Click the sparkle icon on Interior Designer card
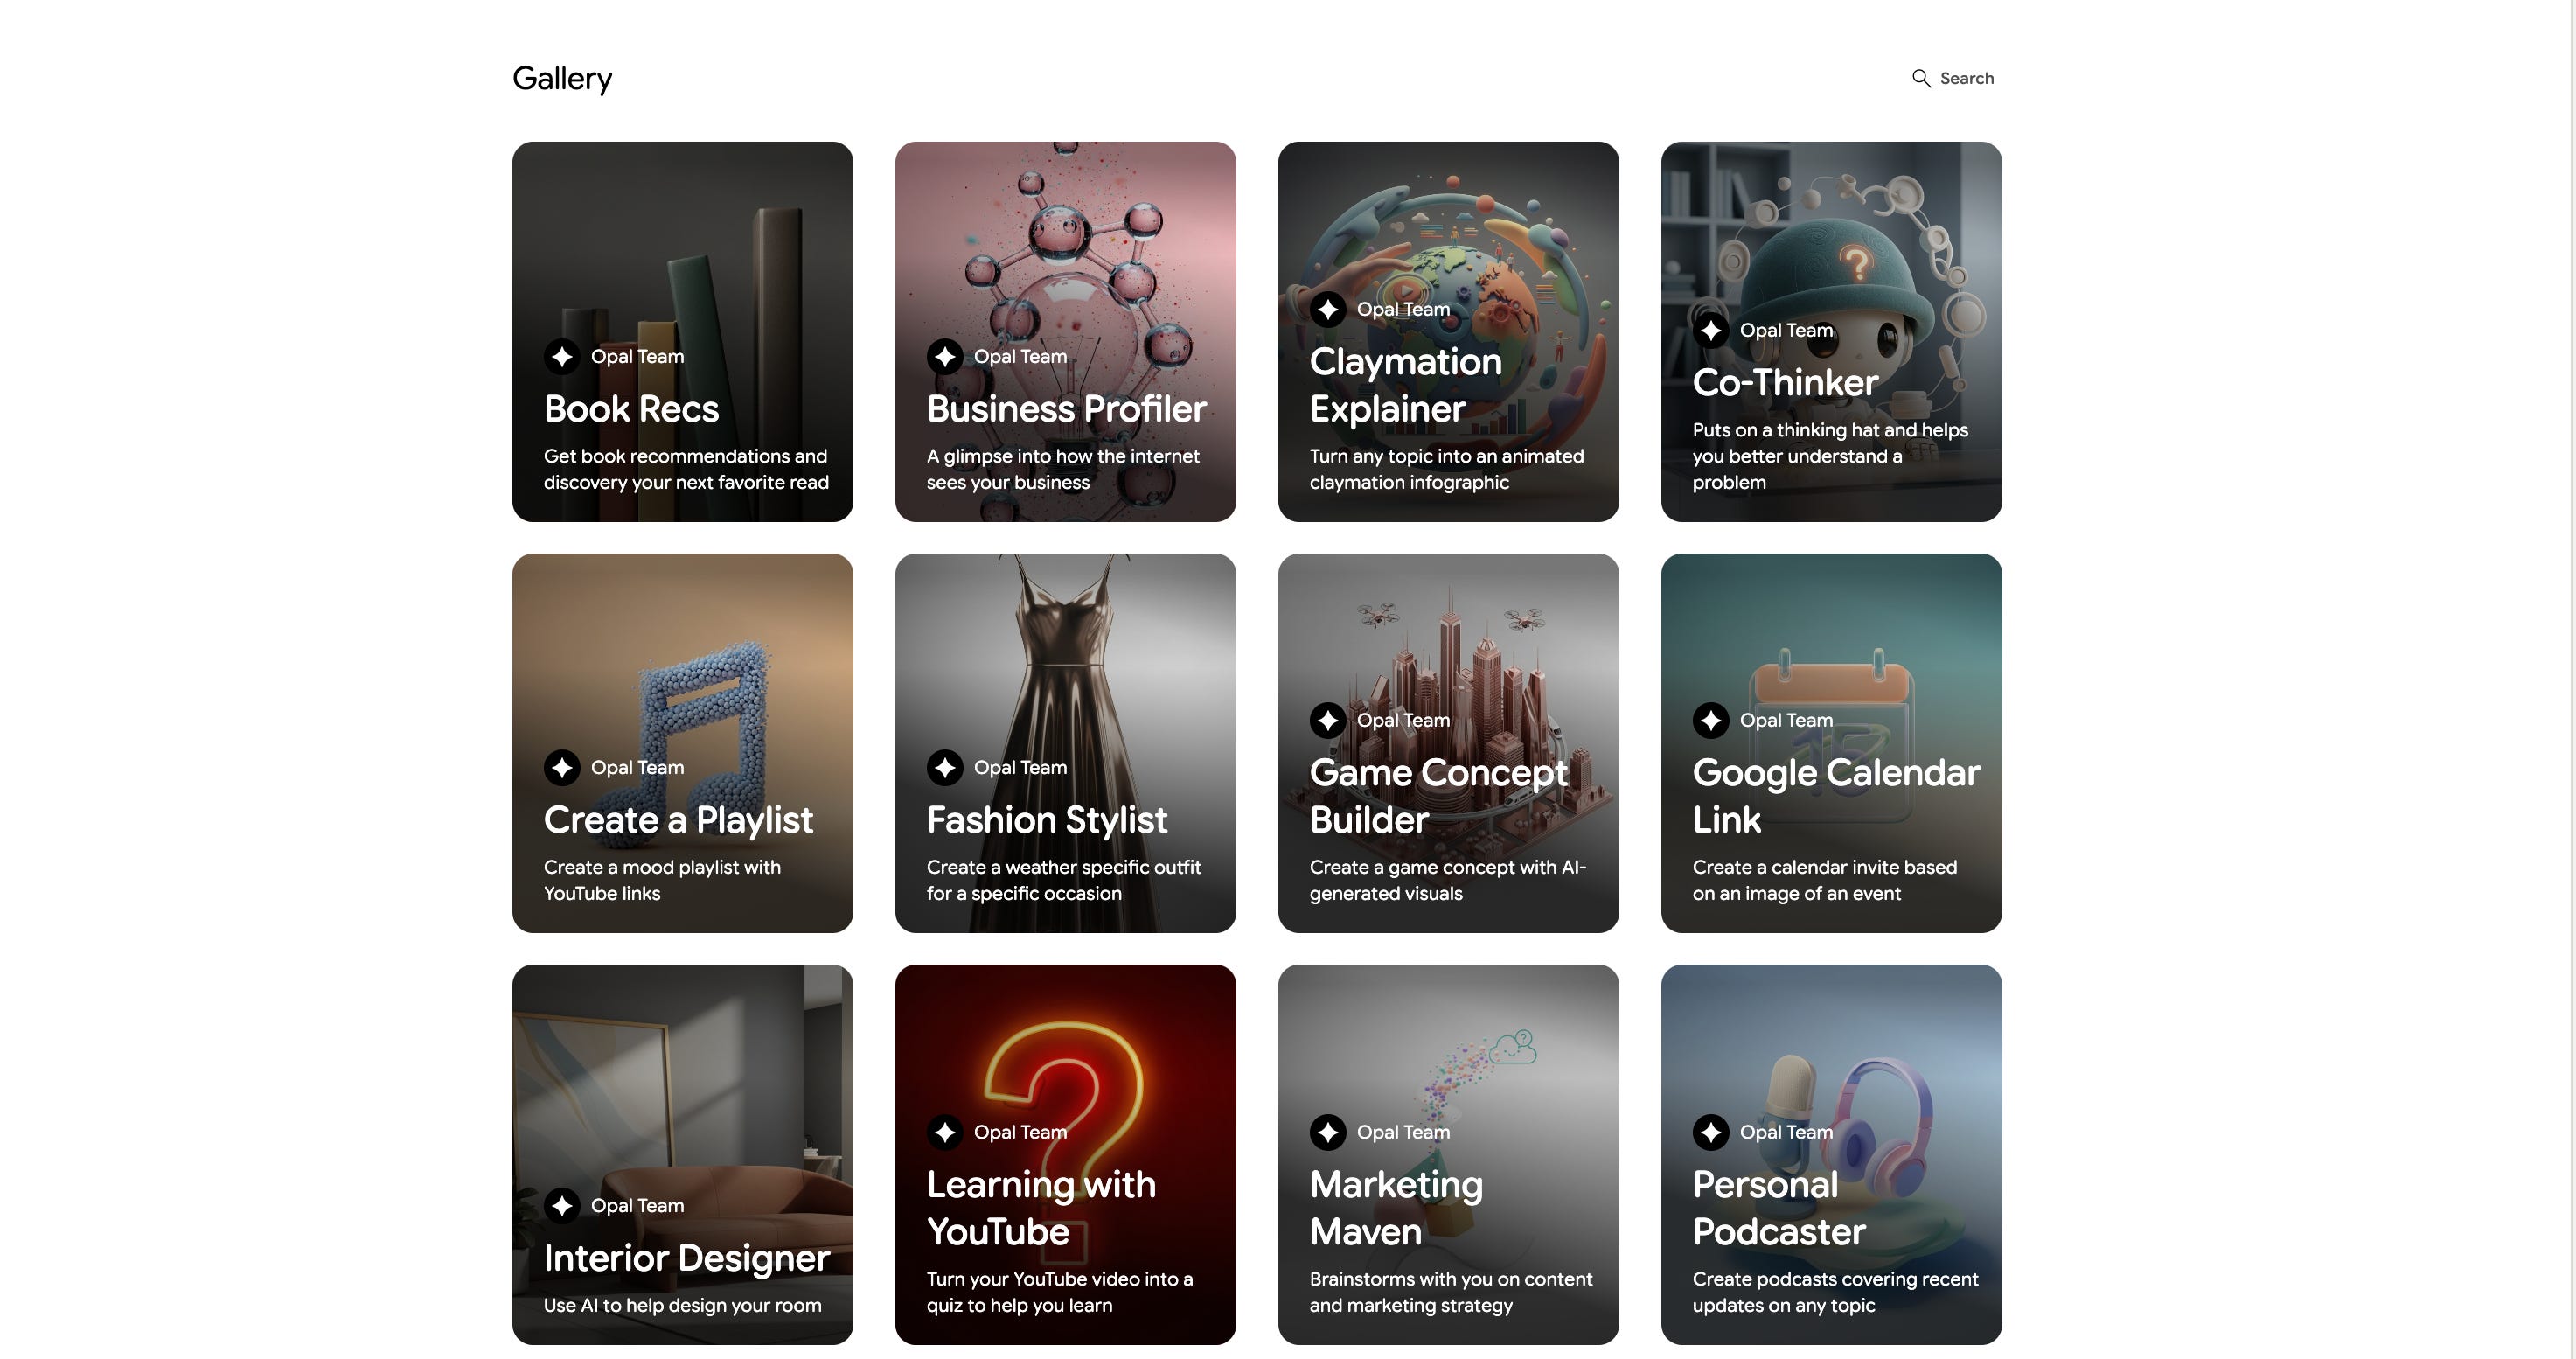The width and height of the screenshot is (2576, 1359). tap(562, 1205)
